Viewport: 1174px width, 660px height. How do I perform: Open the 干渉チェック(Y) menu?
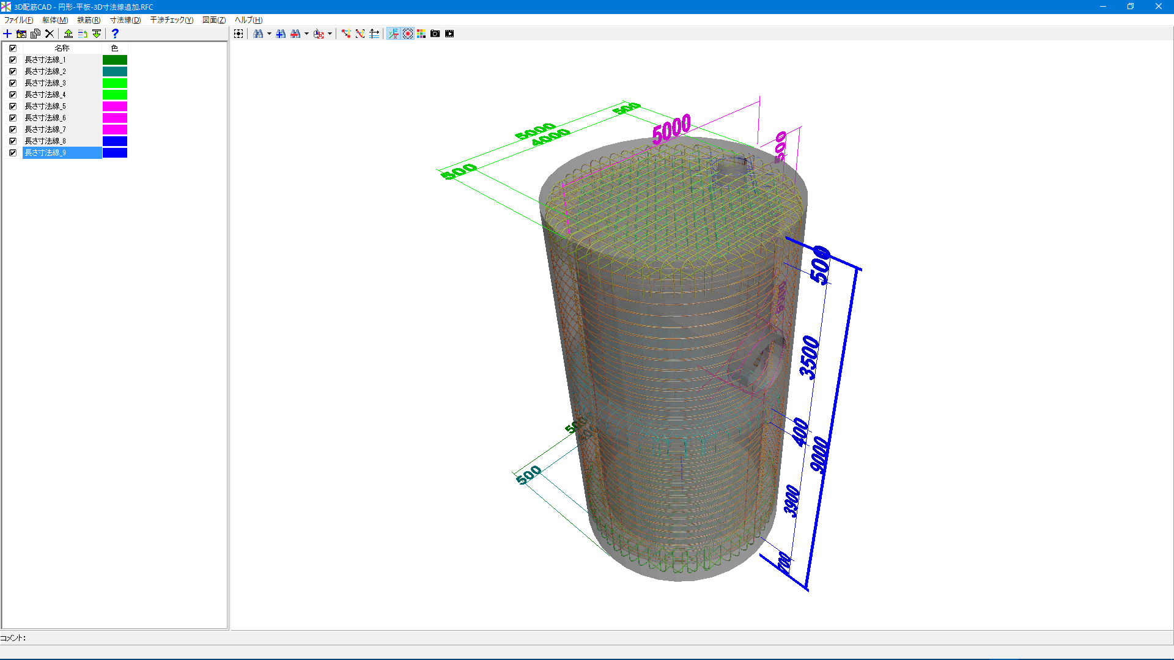coord(171,20)
